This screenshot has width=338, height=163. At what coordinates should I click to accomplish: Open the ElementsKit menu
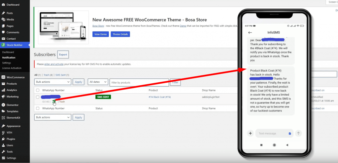(x=13, y=118)
